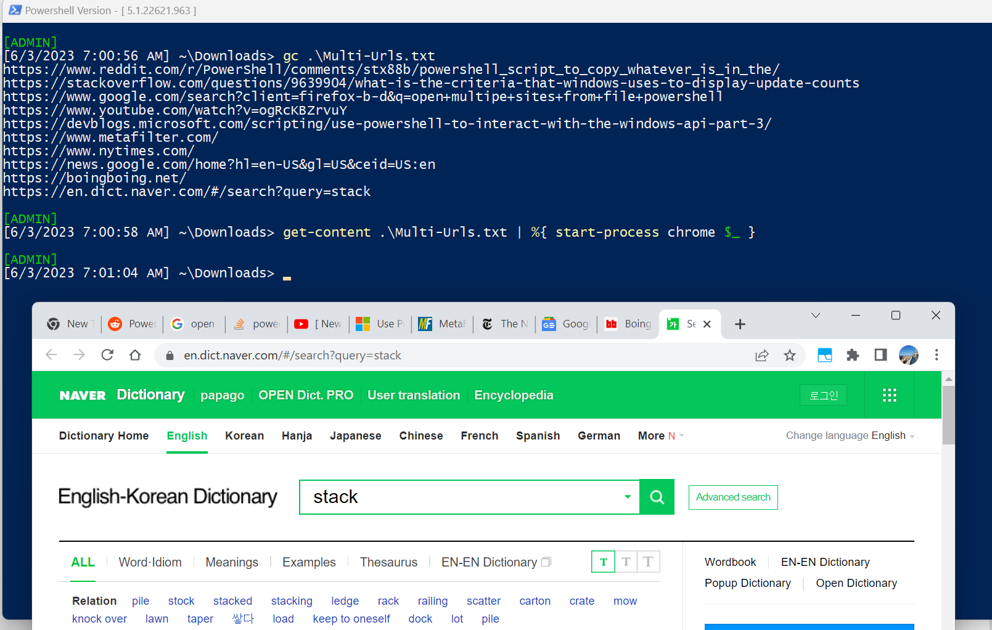Switch to the YouTube tab
Image resolution: width=992 pixels, height=630 pixels.
click(x=318, y=324)
